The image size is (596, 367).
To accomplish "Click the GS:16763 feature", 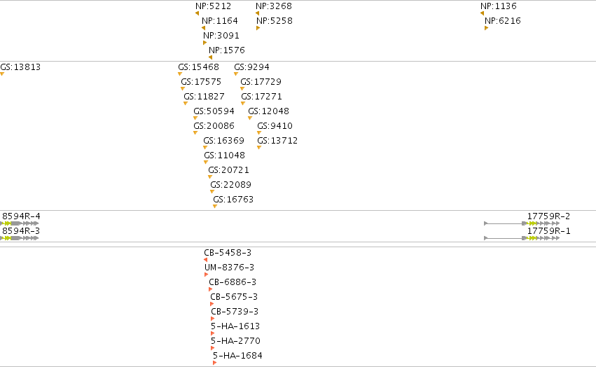I will point(233,200).
